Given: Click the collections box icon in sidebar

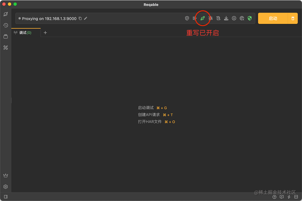Looking at the screenshot, I should 5,36.
